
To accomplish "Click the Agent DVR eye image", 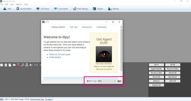I will (x=104, y=54).
